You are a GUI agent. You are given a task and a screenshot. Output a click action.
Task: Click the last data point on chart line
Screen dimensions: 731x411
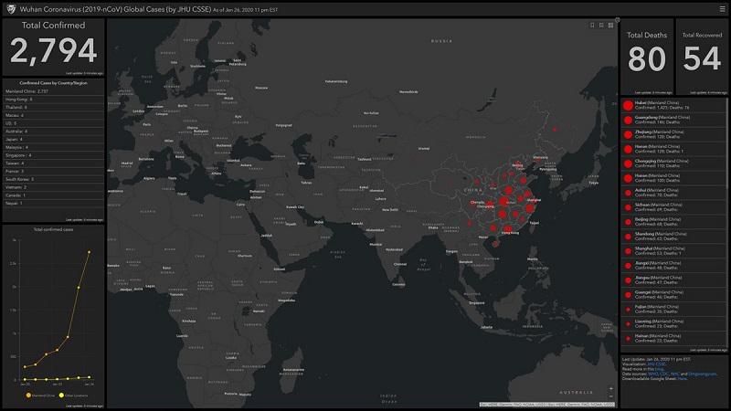[90, 252]
